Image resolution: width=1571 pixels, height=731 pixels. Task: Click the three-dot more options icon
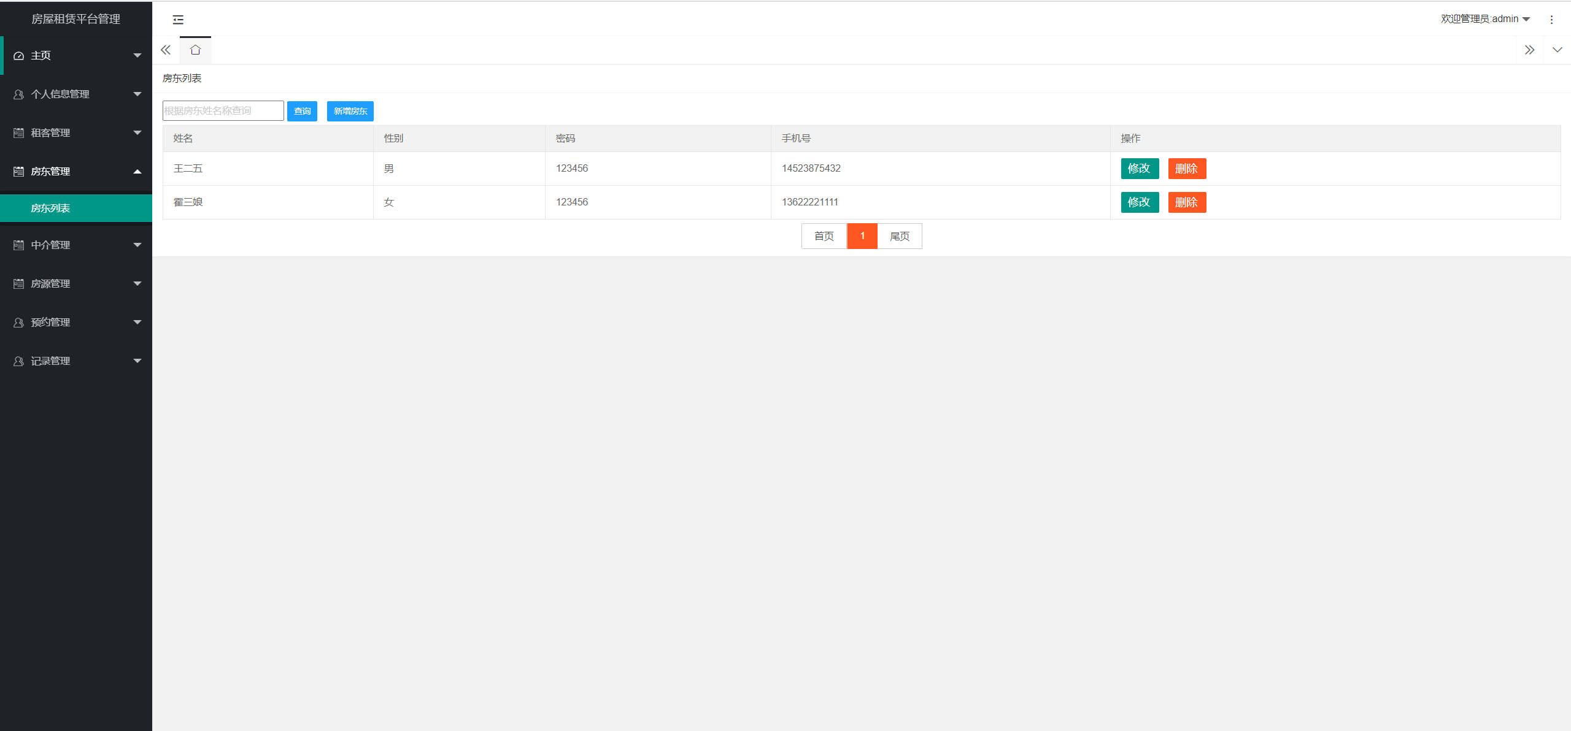1551,20
